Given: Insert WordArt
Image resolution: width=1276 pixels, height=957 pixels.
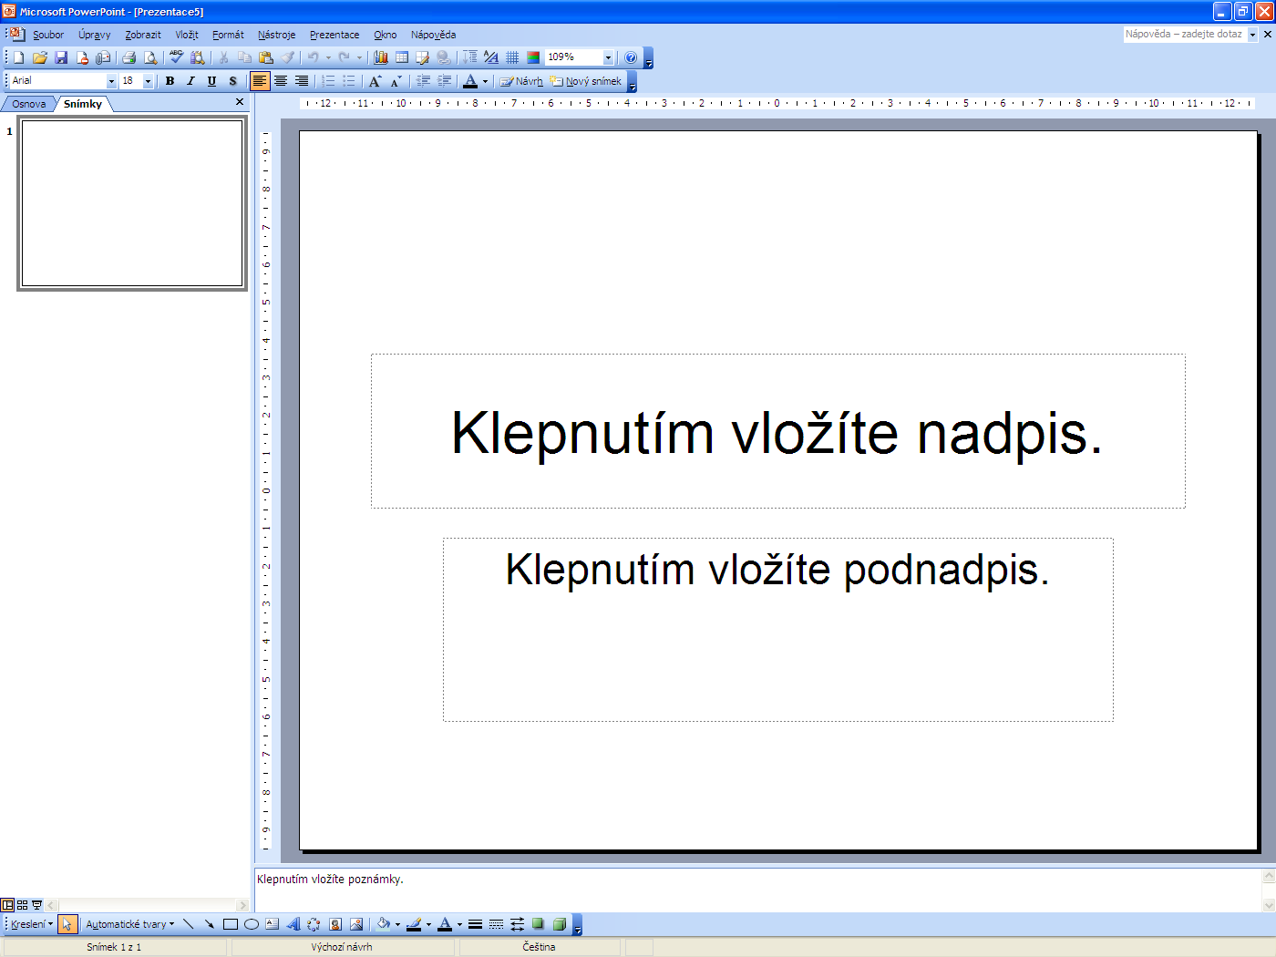Looking at the screenshot, I should point(293,924).
